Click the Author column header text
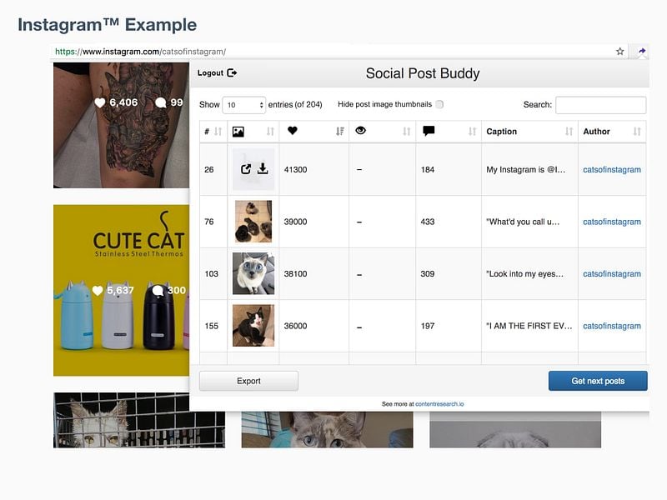 pos(596,132)
